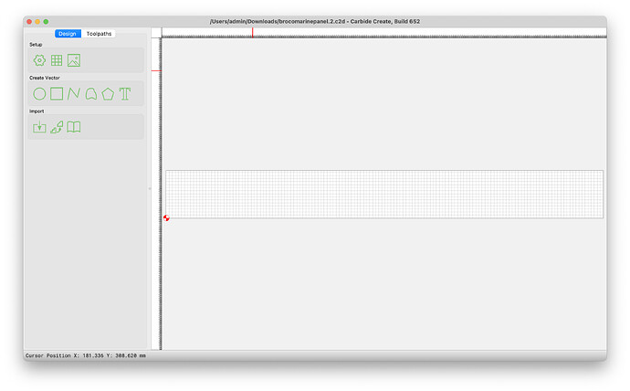Select the Rectangle vector tool
The height and width of the screenshot is (391, 630).
click(57, 93)
